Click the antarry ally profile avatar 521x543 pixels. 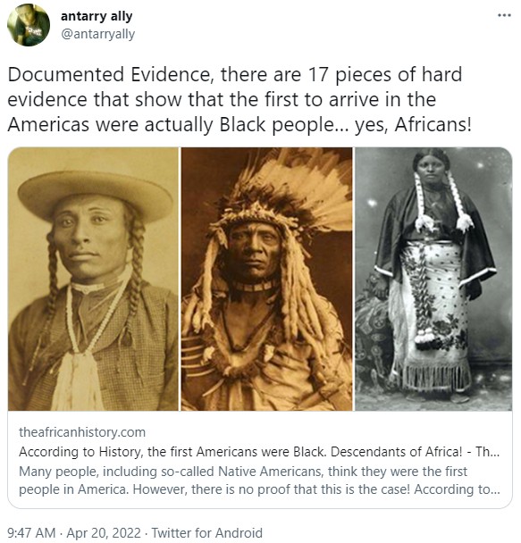29,25
